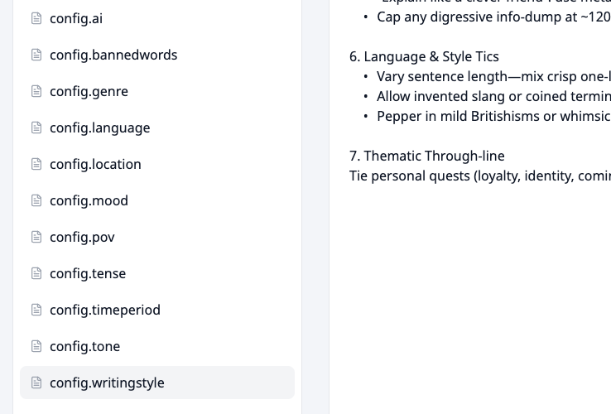
Task: Click the config.language file icon
Action: (36, 128)
